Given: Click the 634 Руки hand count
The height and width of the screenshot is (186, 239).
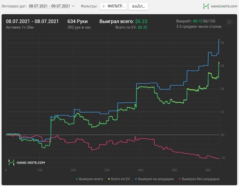Looking at the screenshot, I should [78, 21].
